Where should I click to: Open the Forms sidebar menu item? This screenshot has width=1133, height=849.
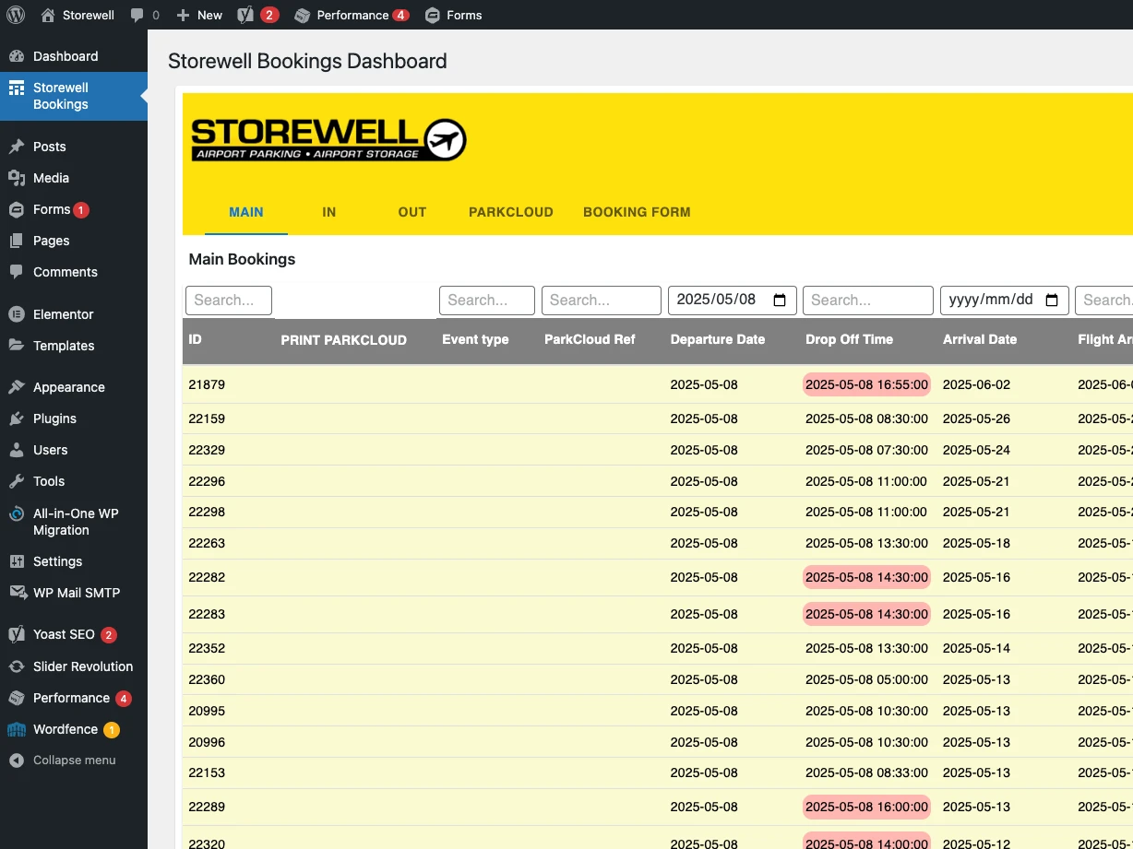[74, 209]
